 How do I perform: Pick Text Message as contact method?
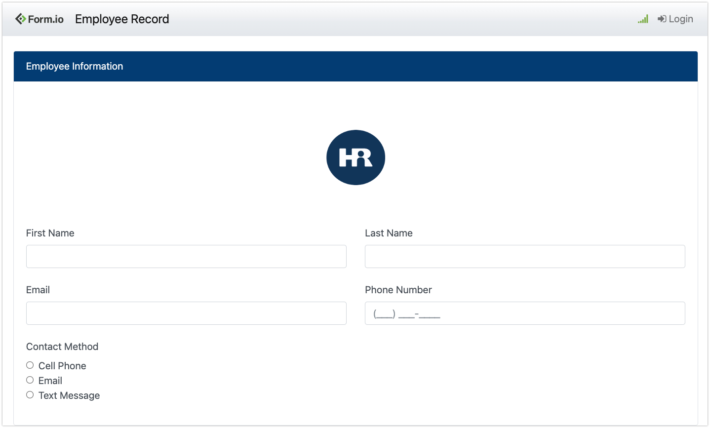point(30,395)
